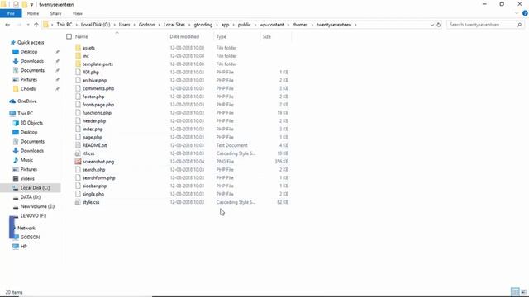The width and height of the screenshot is (529, 297).
Task: Toggle the select-all items checkbox
Action: click(69, 36)
